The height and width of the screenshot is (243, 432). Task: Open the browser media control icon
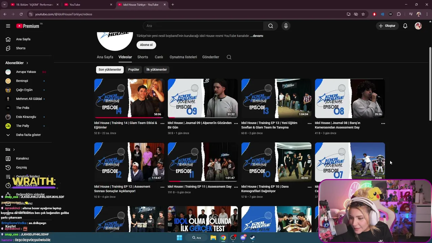point(411,14)
